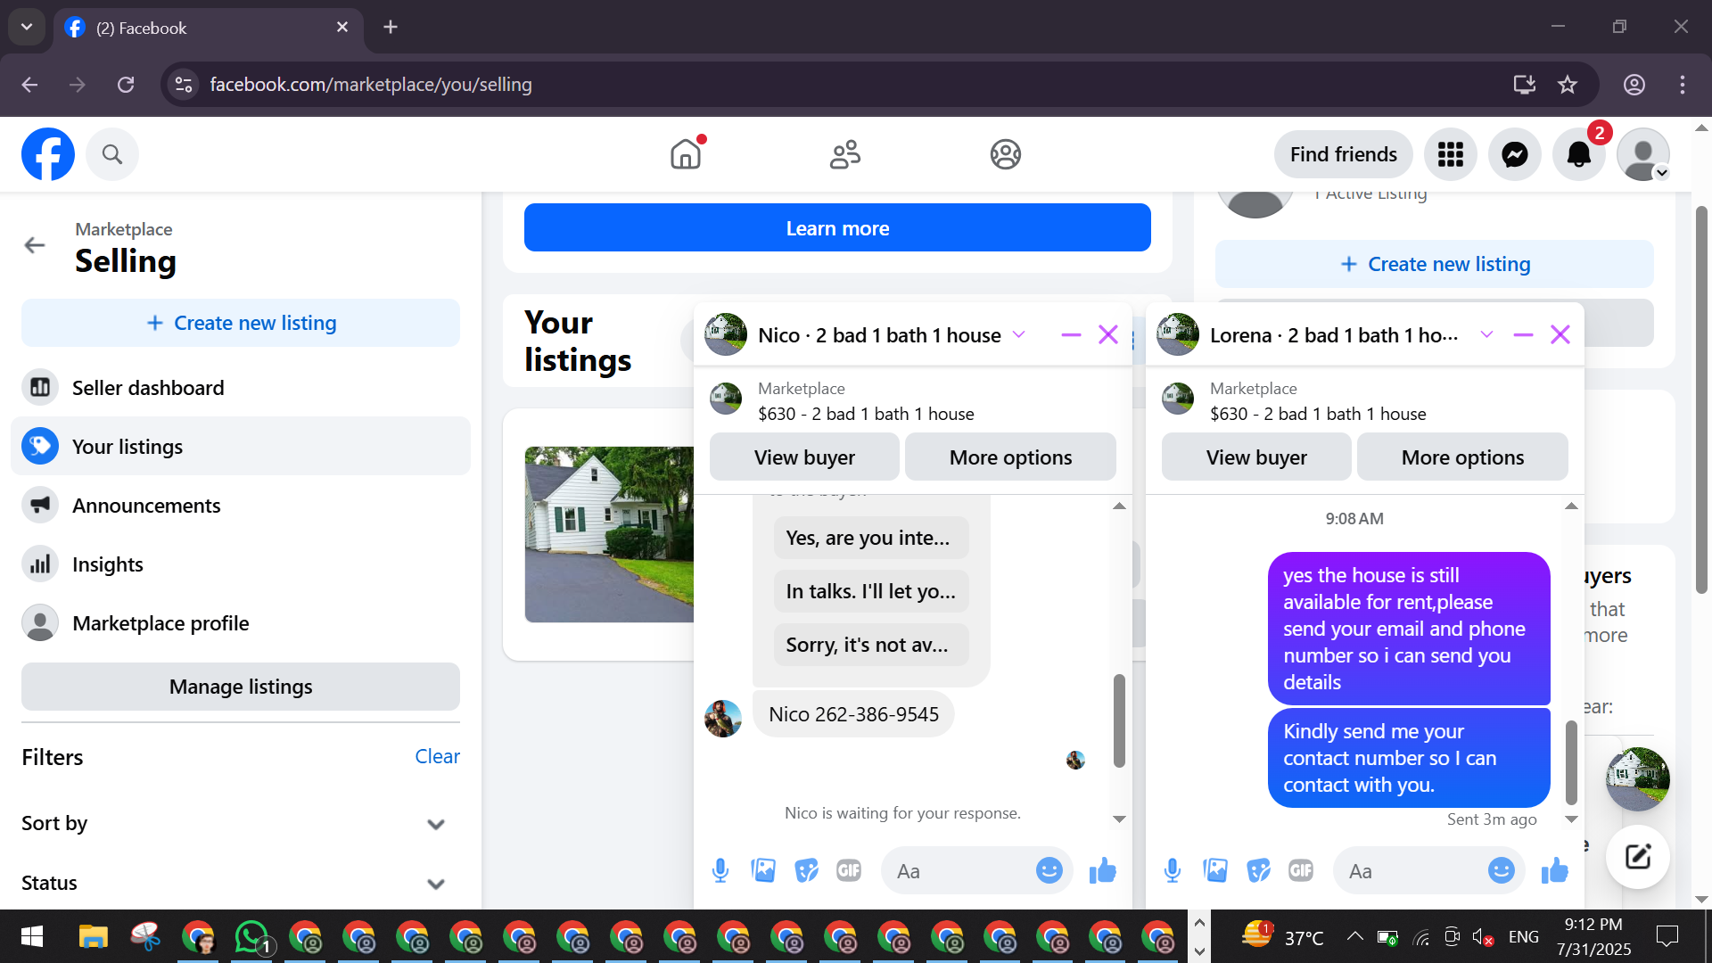Click the Nico chat scrollbar thumb

[x=1119, y=720]
